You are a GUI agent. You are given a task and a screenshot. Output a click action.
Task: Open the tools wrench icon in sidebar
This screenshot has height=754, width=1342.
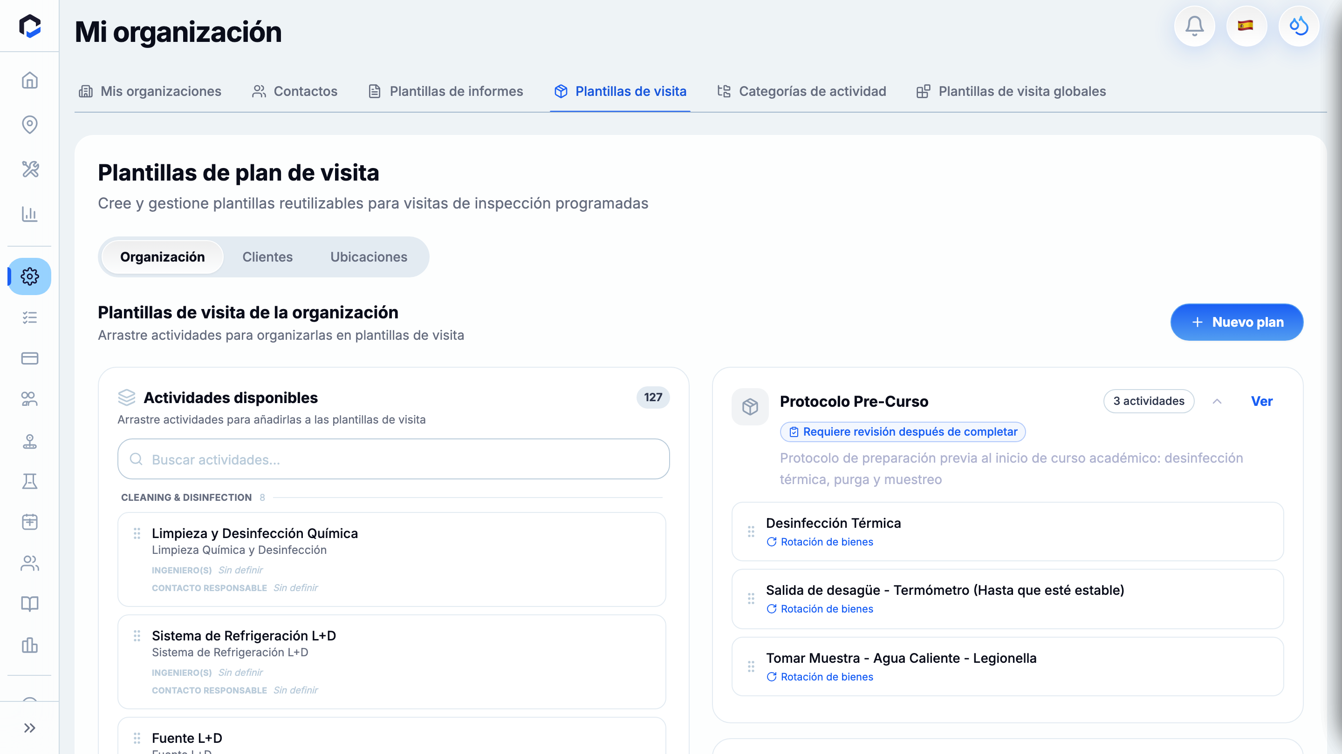click(30, 169)
